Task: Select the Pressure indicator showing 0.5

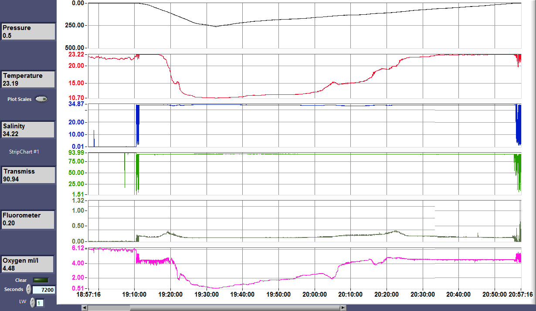Action: pyautogui.click(x=28, y=32)
